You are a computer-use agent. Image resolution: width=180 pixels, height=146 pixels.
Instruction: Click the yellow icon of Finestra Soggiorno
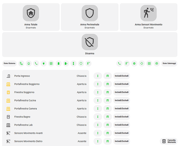[8, 92]
